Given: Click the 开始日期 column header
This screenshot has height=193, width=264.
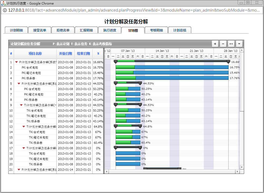Looking at the screenshot, I should coord(65,54).
